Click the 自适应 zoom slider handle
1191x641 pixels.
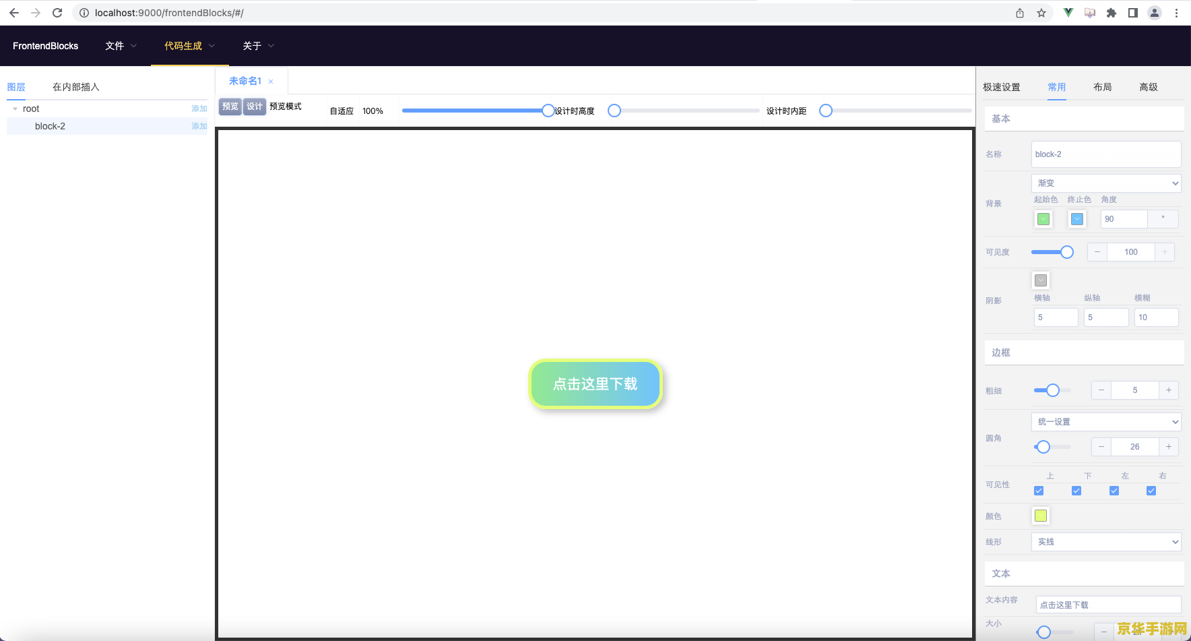548,111
